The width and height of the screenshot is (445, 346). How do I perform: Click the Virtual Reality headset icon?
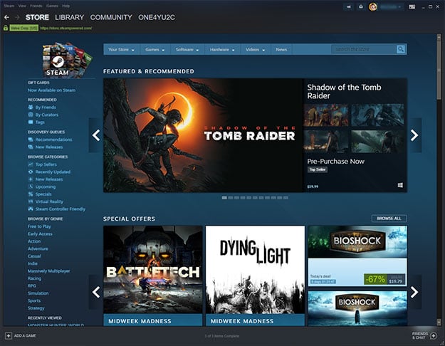(x=31, y=201)
